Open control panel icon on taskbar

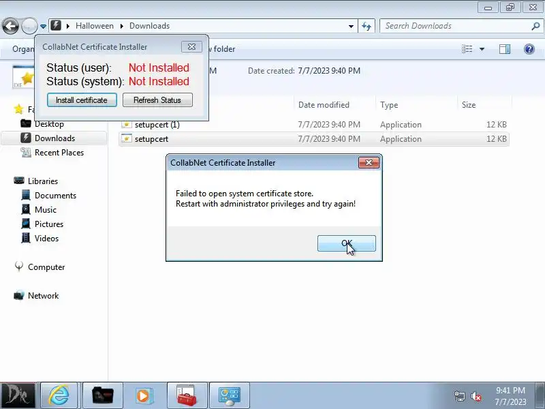coord(229,395)
